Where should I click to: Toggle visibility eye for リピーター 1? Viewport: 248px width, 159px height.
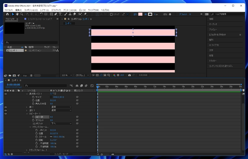[x=5, y=114]
